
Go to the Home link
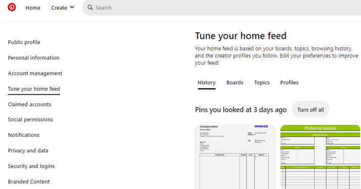click(x=33, y=8)
